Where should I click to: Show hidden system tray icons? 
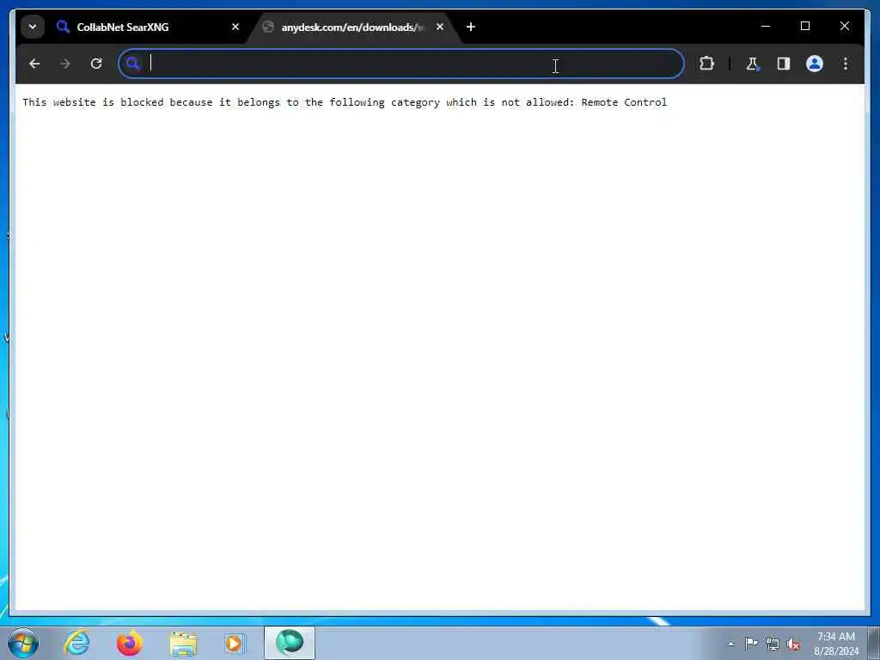click(x=730, y=644)
